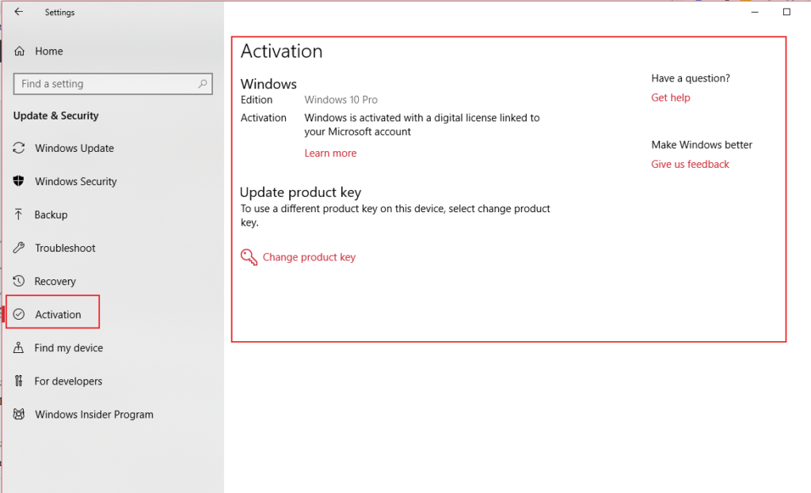This screenshot has height=493, width=811.
Task: Select Windows Insider Program sidebar entry
Action: (x=93, y=414)
